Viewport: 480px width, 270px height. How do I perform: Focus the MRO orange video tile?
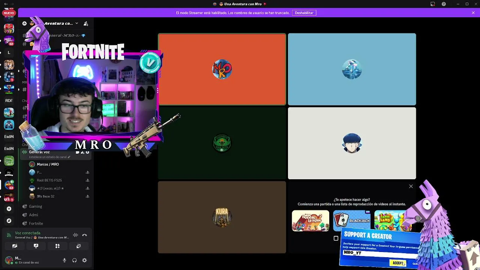click(x=222, y=69)
